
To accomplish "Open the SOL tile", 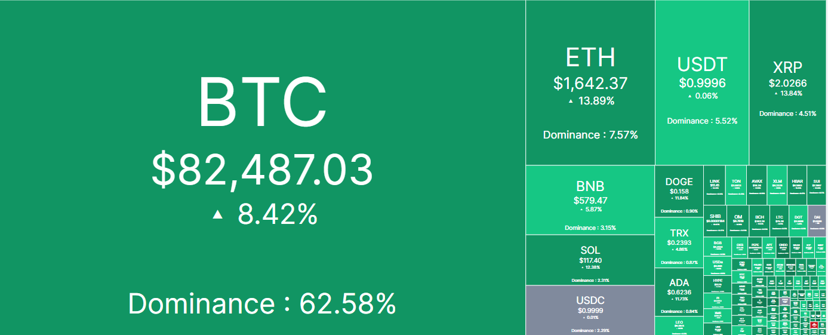I will 590,260.
